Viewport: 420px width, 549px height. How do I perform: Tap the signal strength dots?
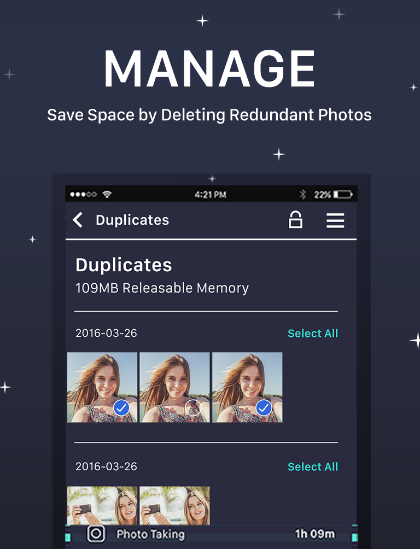(x=83, y=194)
